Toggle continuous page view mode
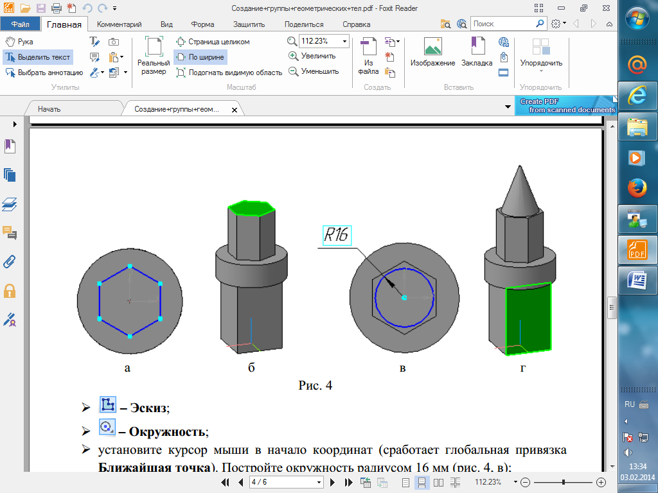Viewport: 658px width, 493px height. pyautogui.click(x=422, y=483)
